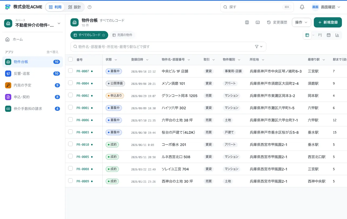Click the ACME logo icon
Viewport: 347px width, 219px height.
click(x=8, y=7)
